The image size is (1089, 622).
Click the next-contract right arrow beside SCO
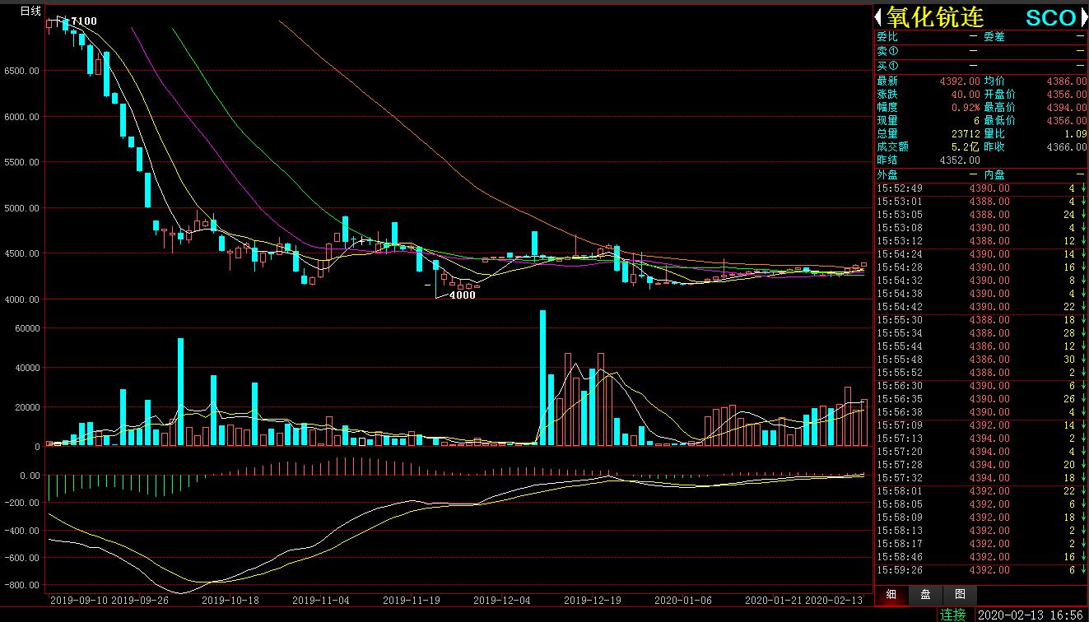[x=1083, y=17]
